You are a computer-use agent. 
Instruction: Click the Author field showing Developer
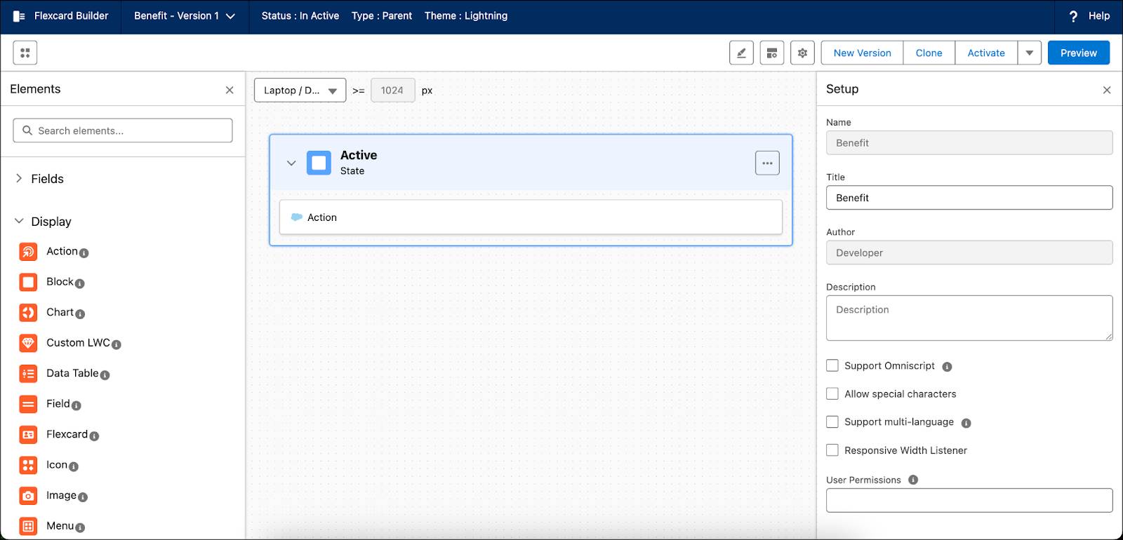[x=969, y=252]
